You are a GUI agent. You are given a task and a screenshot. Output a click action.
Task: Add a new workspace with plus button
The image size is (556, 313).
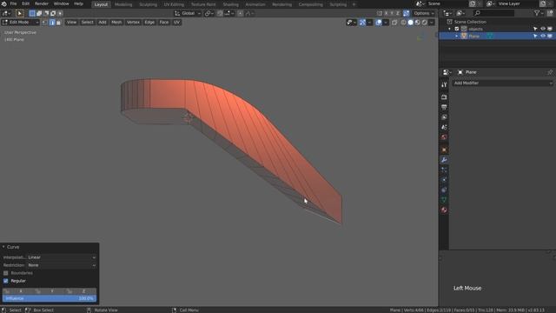pyautogui.click(x=354, y=4)
